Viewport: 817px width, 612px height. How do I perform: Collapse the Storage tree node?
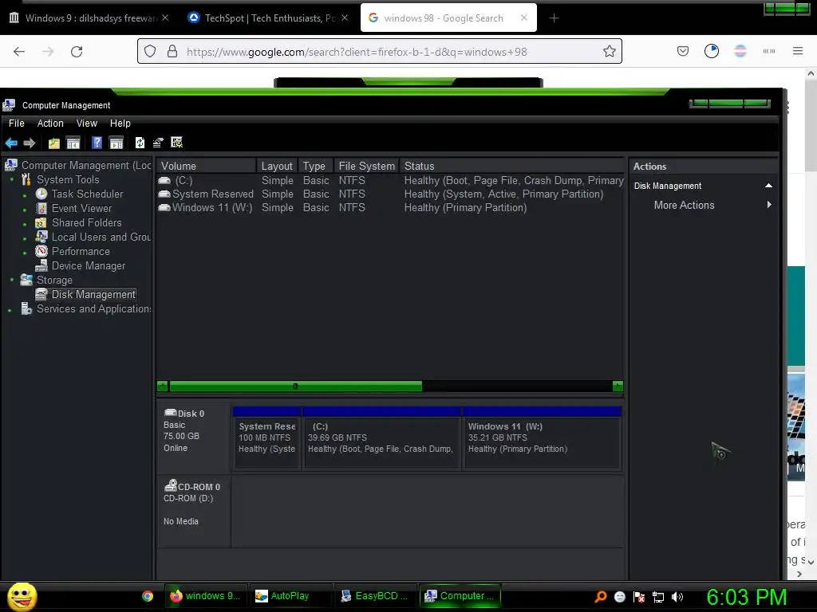(x=12, y=280)
